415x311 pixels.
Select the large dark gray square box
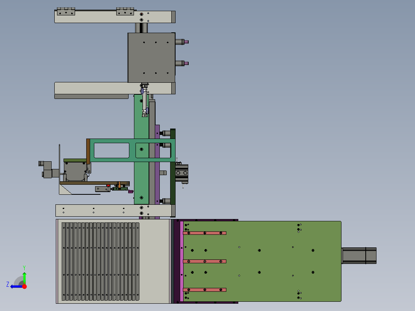pos(151,58)
